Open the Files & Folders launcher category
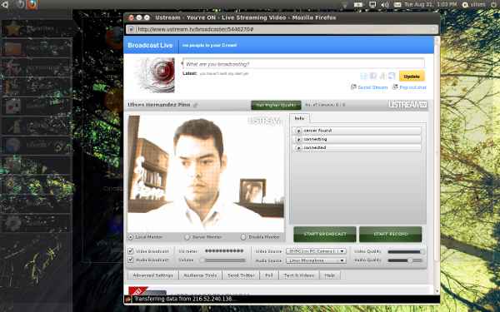This screenshot has width=500, height=312. (37, 47)
